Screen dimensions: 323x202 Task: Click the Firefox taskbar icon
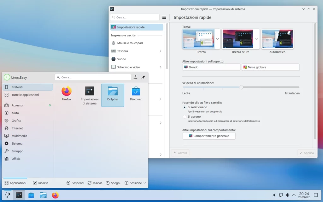coord(55,195)
